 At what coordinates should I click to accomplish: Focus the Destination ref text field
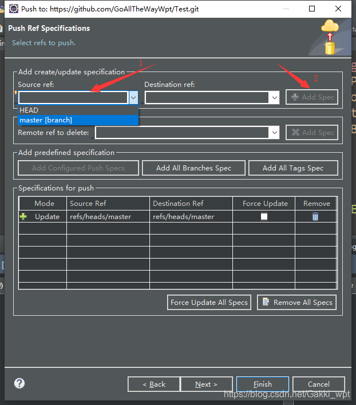207,98
